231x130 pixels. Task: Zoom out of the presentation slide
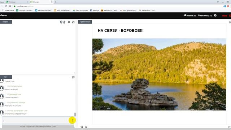tap(86, 127)
